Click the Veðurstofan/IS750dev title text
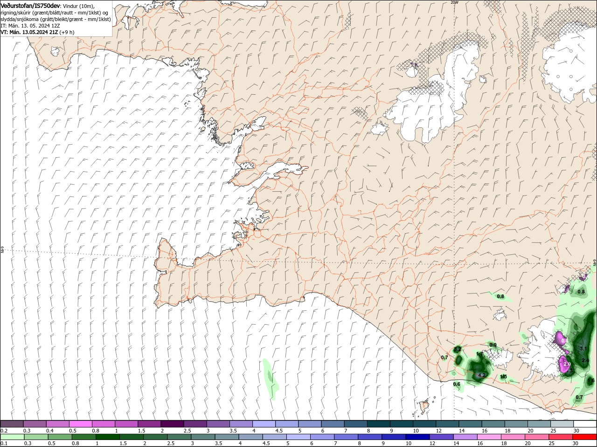Screen dimensions: 597x447 point(30,5)
